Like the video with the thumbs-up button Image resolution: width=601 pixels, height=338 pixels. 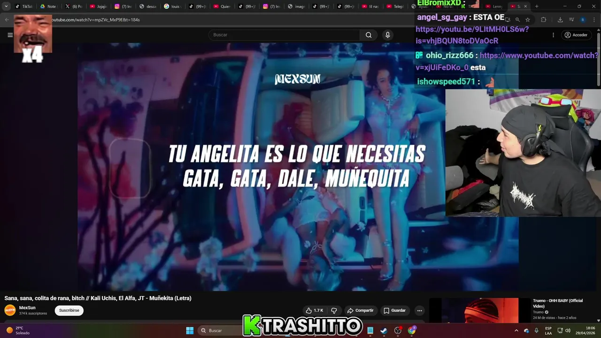(314, 310)
